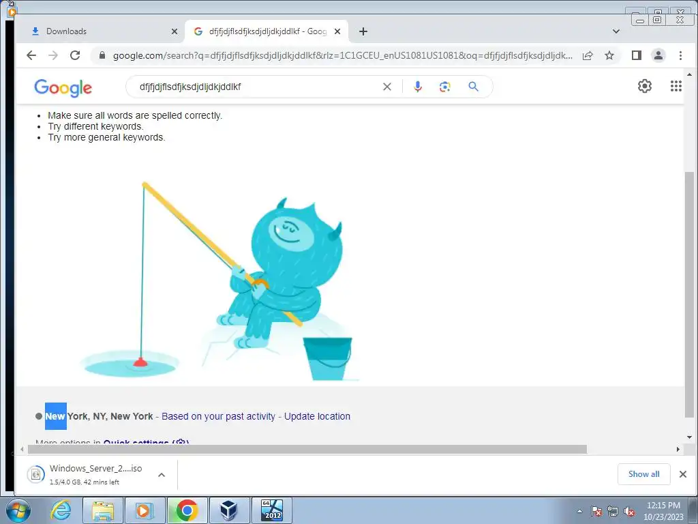This screenshot has height=524, width=698.
Task: Open the Windows Start menu
Action: click(x=18, y=510)
